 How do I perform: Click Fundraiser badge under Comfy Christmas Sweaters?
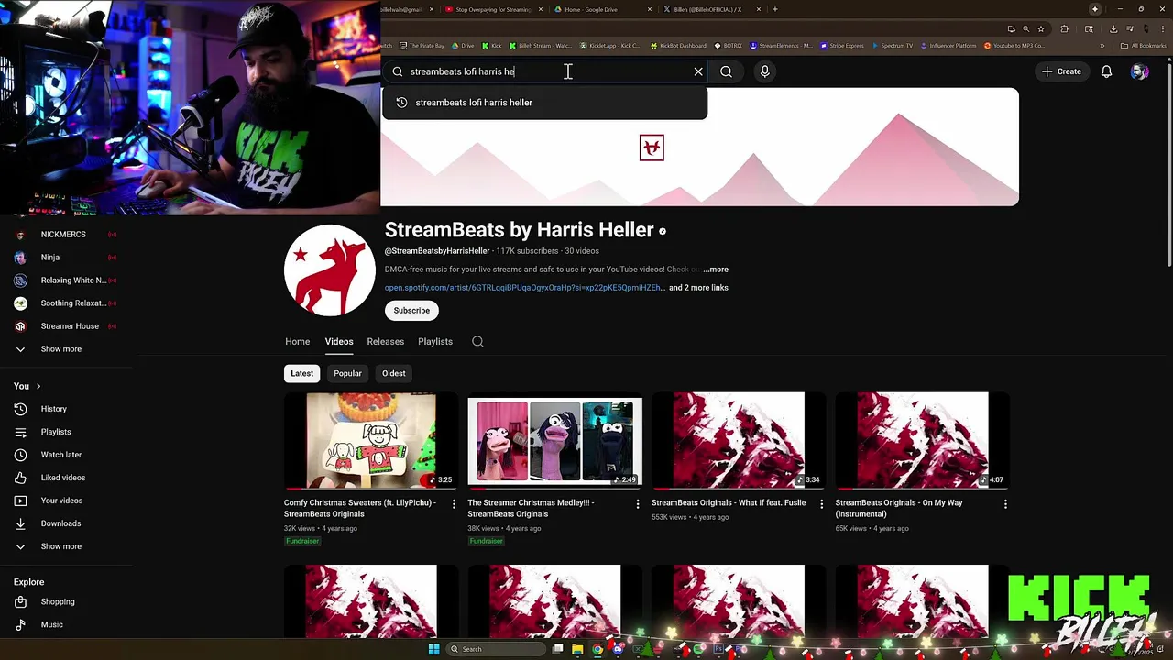(x=302, y=541)
